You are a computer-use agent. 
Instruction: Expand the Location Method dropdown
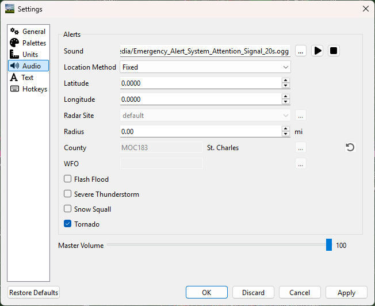205,67
